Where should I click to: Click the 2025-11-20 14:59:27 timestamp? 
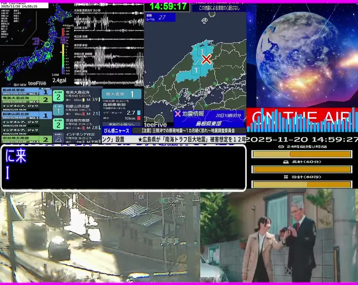[302, 139]
